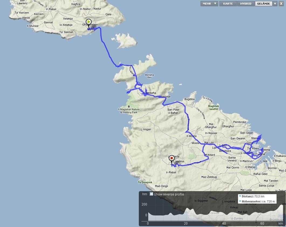Close the map with the X button
Screen dimensions: 286x227
[281, 4]
